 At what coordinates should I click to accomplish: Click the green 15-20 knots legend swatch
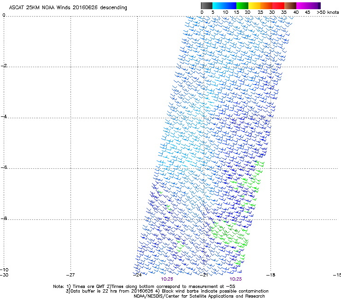coord(242,6)
